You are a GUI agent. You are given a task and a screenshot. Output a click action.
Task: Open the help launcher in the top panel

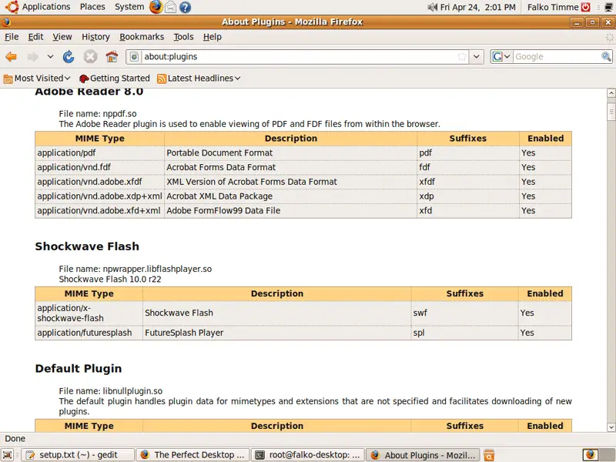click(x=185, y=7)
